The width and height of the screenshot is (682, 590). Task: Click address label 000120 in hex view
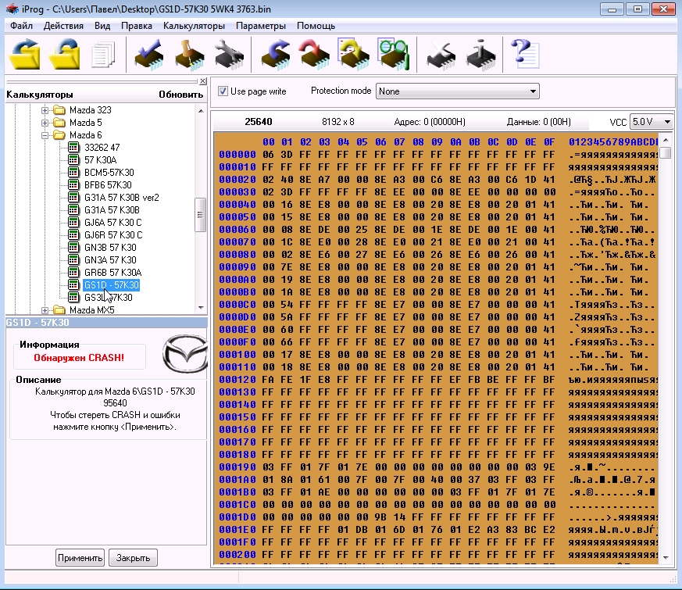[237, 380]
